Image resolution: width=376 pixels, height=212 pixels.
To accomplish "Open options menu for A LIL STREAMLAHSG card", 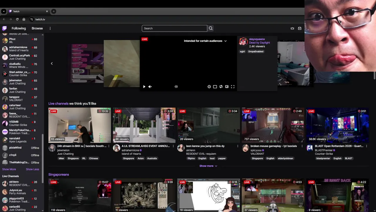I will coord(173,146).
